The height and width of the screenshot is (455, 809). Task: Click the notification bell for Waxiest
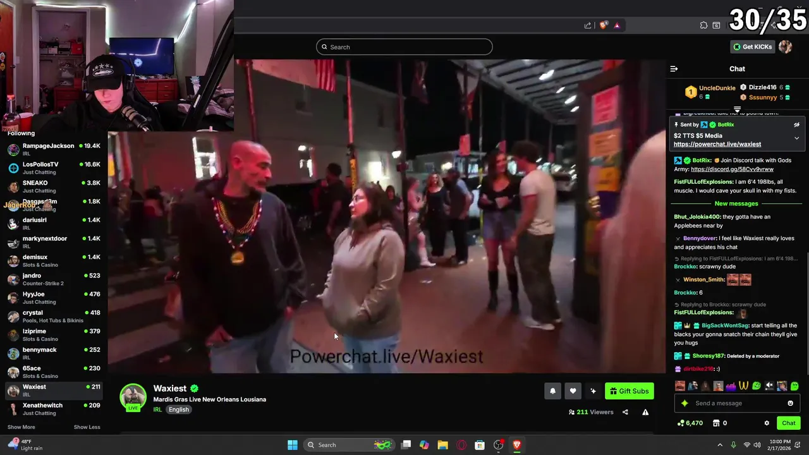(x=552, y=391)
